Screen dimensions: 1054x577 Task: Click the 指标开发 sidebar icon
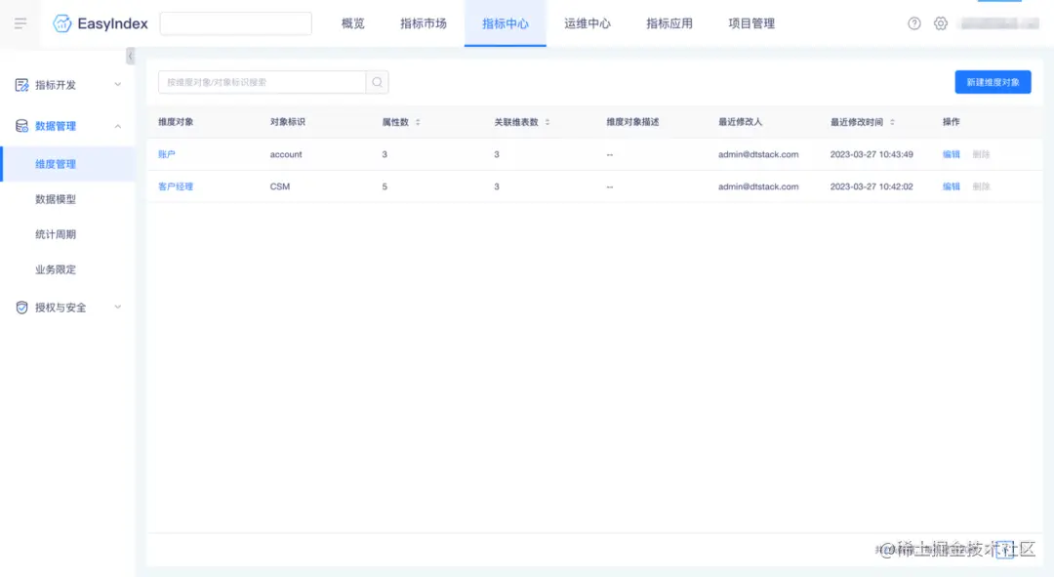tap(21, 85)
